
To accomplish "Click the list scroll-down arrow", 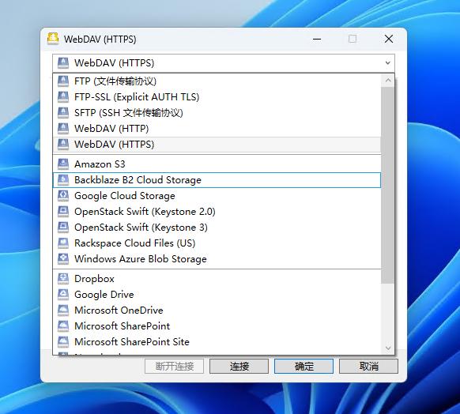I will (388, 348).
